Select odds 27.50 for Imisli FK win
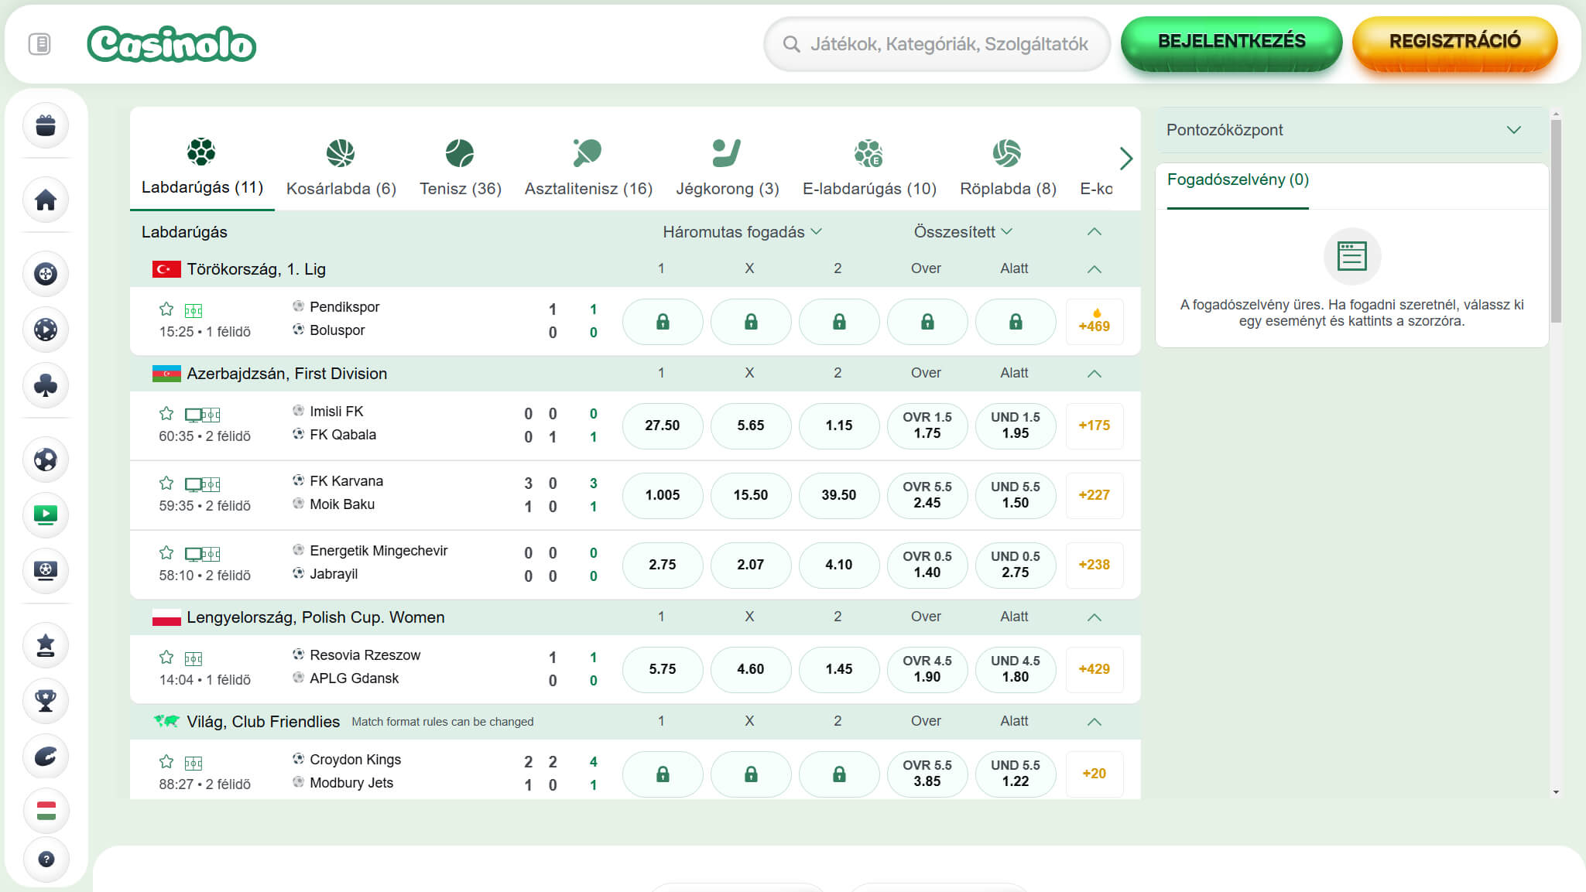Image resolution: width=1586 pixels, height=892 pixels. [x=663, y=425]
